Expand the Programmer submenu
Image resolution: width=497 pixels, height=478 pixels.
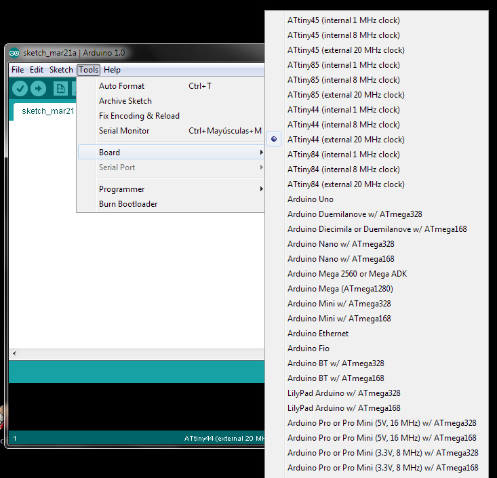click(x=171, y=189)
